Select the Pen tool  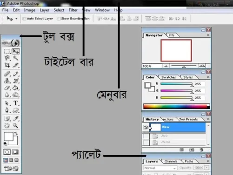click(x=7, y=110)
